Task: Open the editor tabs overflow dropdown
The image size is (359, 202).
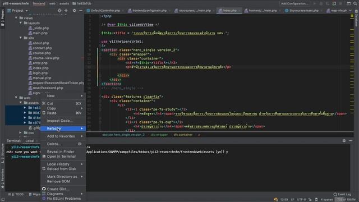Action: pos(350,11)
